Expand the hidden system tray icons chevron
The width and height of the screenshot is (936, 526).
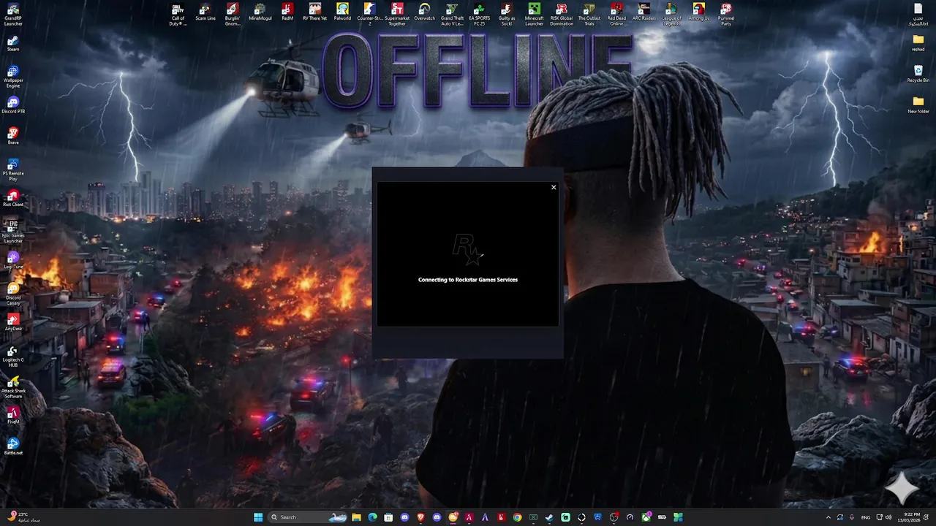(829, 517)
